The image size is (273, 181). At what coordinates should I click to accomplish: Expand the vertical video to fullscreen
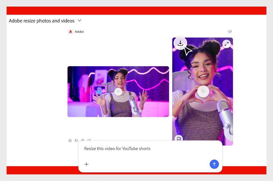click(227, 44)
